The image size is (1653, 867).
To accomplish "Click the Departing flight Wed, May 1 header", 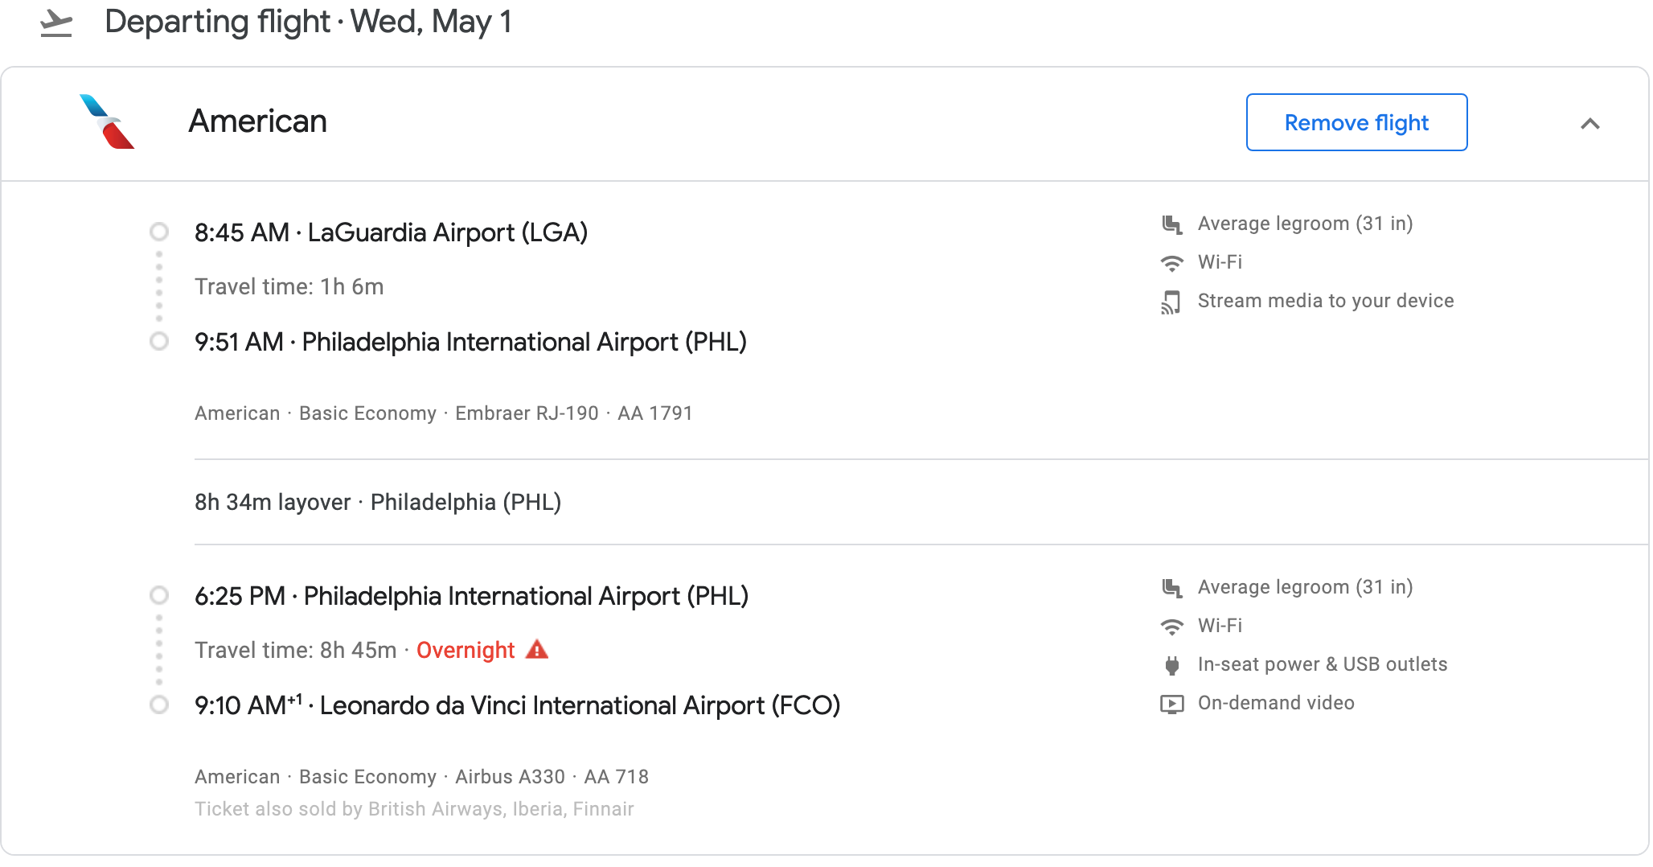I will [x=308, y=22].
